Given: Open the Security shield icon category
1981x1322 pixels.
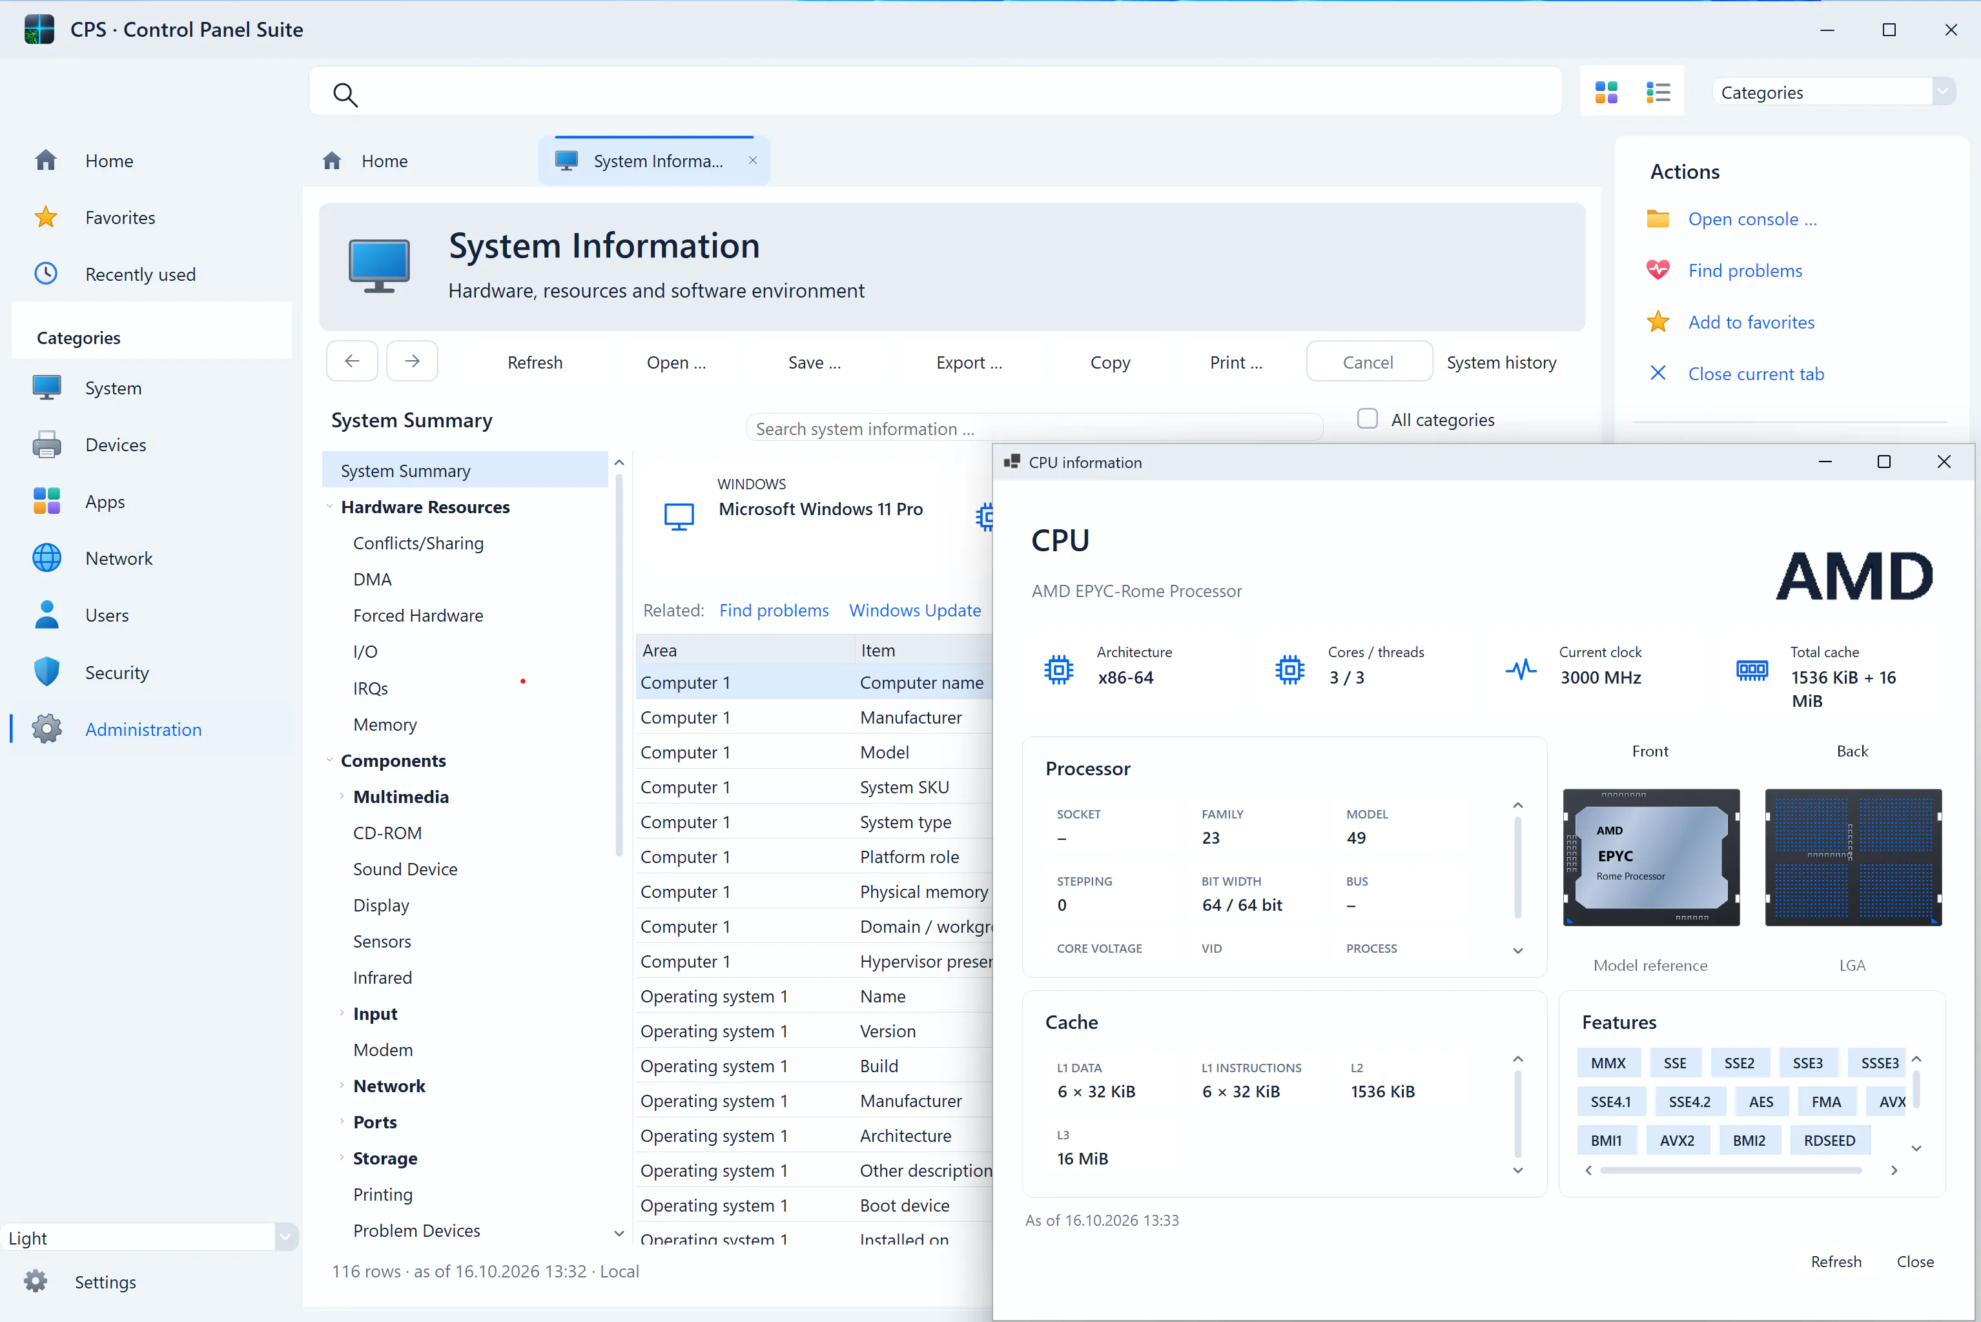Looking at the screenshot, I should tap(46, 672).
